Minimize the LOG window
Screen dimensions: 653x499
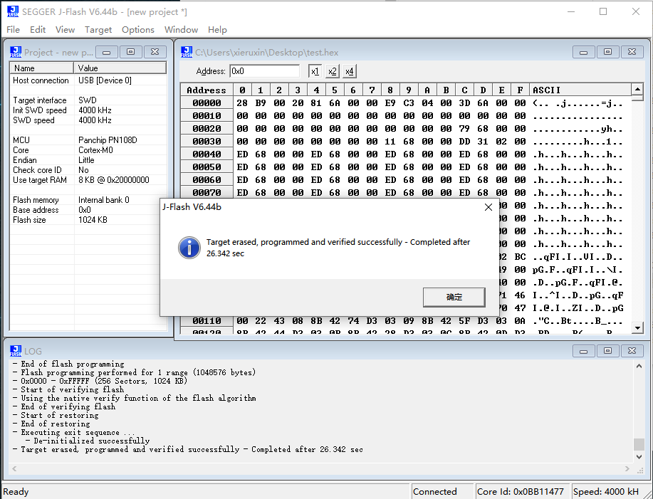click(x=583, y=351)
